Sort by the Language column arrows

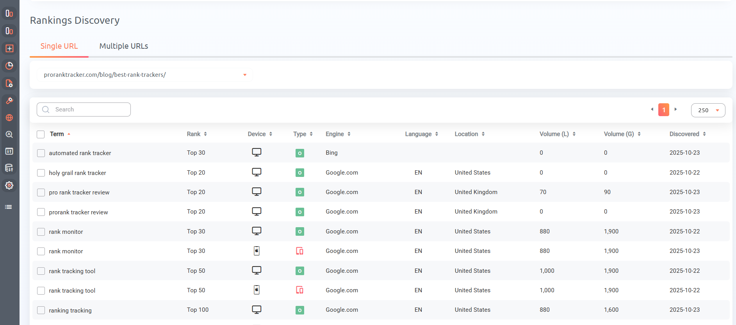click(437, 134)
